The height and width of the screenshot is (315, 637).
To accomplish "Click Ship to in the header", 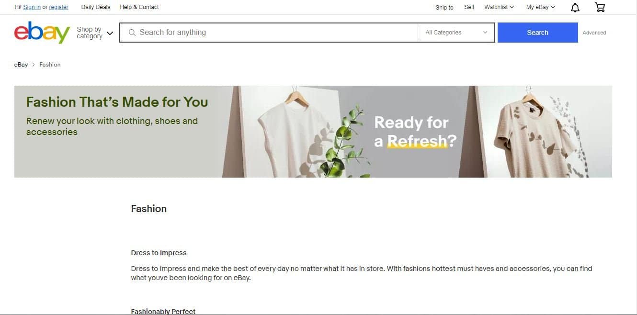I will point(444,7).
